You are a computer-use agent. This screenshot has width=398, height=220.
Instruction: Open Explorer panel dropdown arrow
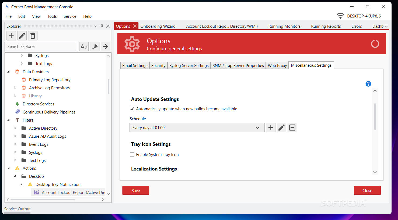click(x=96, y=26)
